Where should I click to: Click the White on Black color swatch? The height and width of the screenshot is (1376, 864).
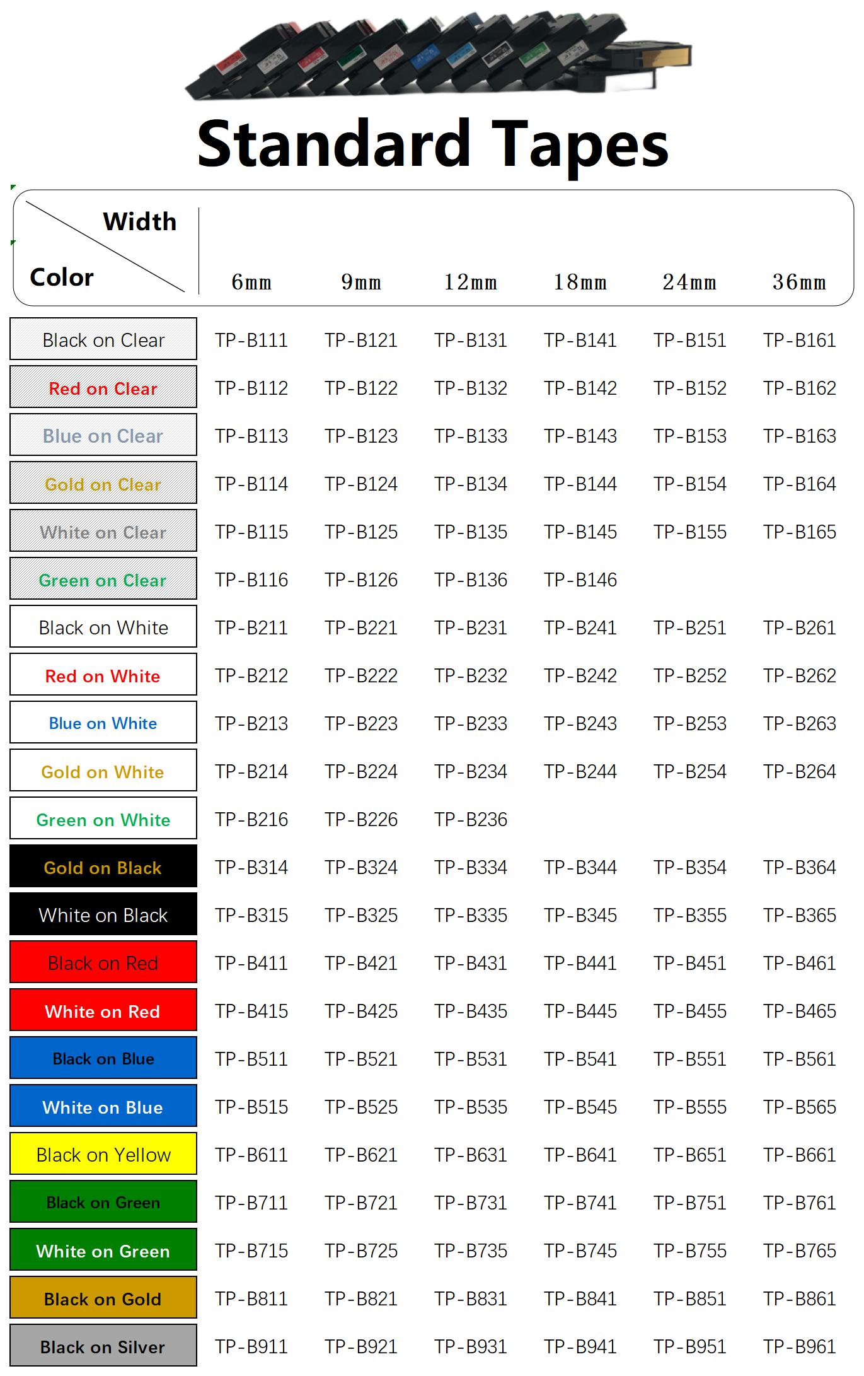[x=103, y=914]
